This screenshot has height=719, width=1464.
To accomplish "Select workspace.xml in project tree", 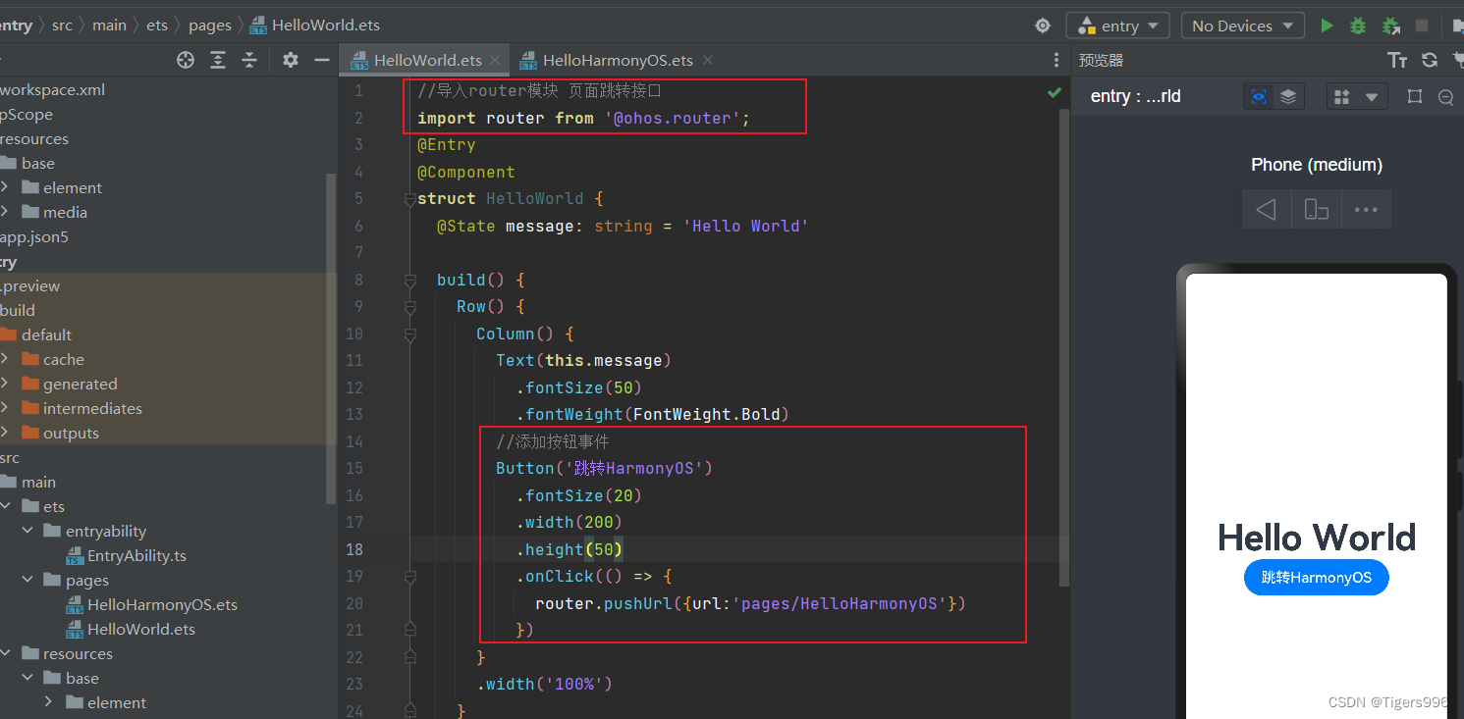I will click(x=53, y=89).
